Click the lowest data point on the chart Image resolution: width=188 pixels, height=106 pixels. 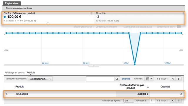point(135,64)
